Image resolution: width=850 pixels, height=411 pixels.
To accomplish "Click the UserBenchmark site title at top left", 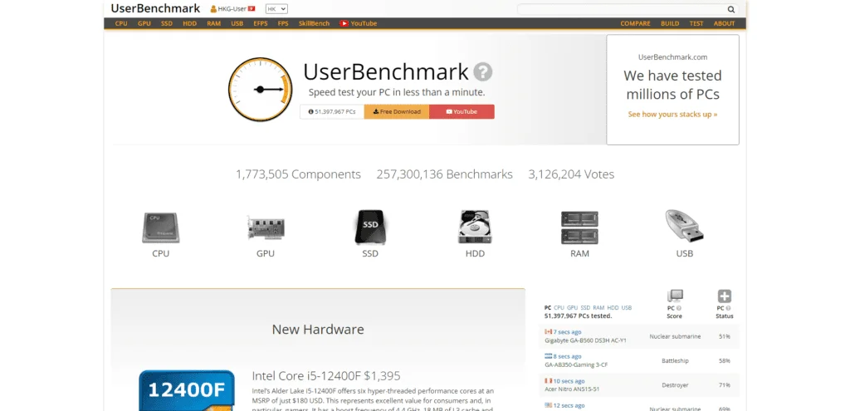I will (155, 8).
